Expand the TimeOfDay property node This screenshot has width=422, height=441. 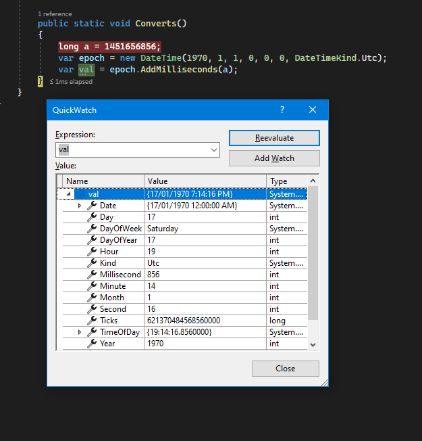coord(80,332)
